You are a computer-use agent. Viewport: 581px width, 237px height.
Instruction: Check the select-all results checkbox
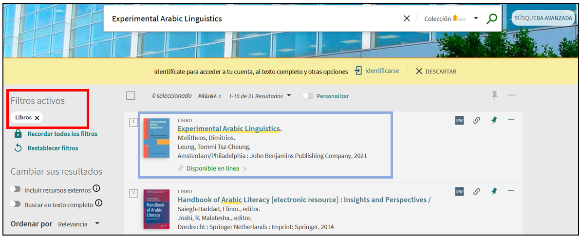tap(131, 96)
